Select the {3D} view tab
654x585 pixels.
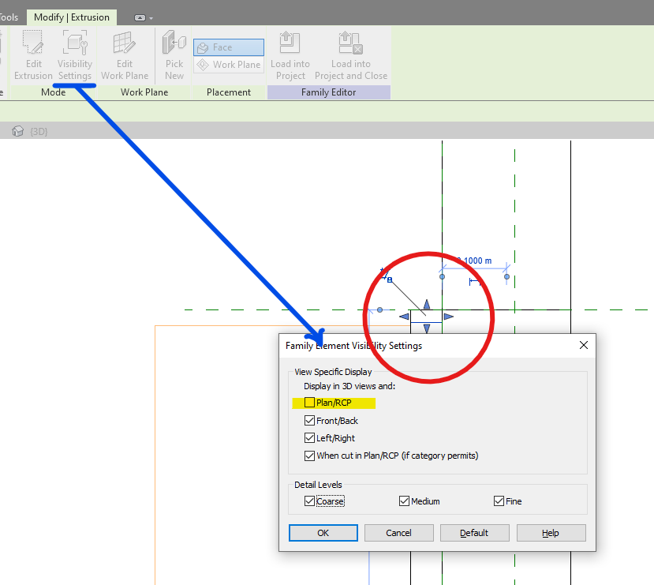coord(39,132)
